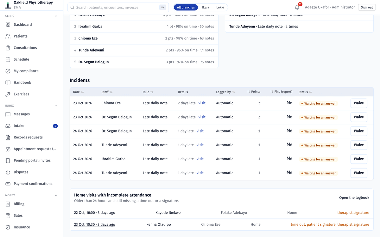The image size is (380, 237).
Task: Switch to the Lekki branch
Action: click(220, 7)
